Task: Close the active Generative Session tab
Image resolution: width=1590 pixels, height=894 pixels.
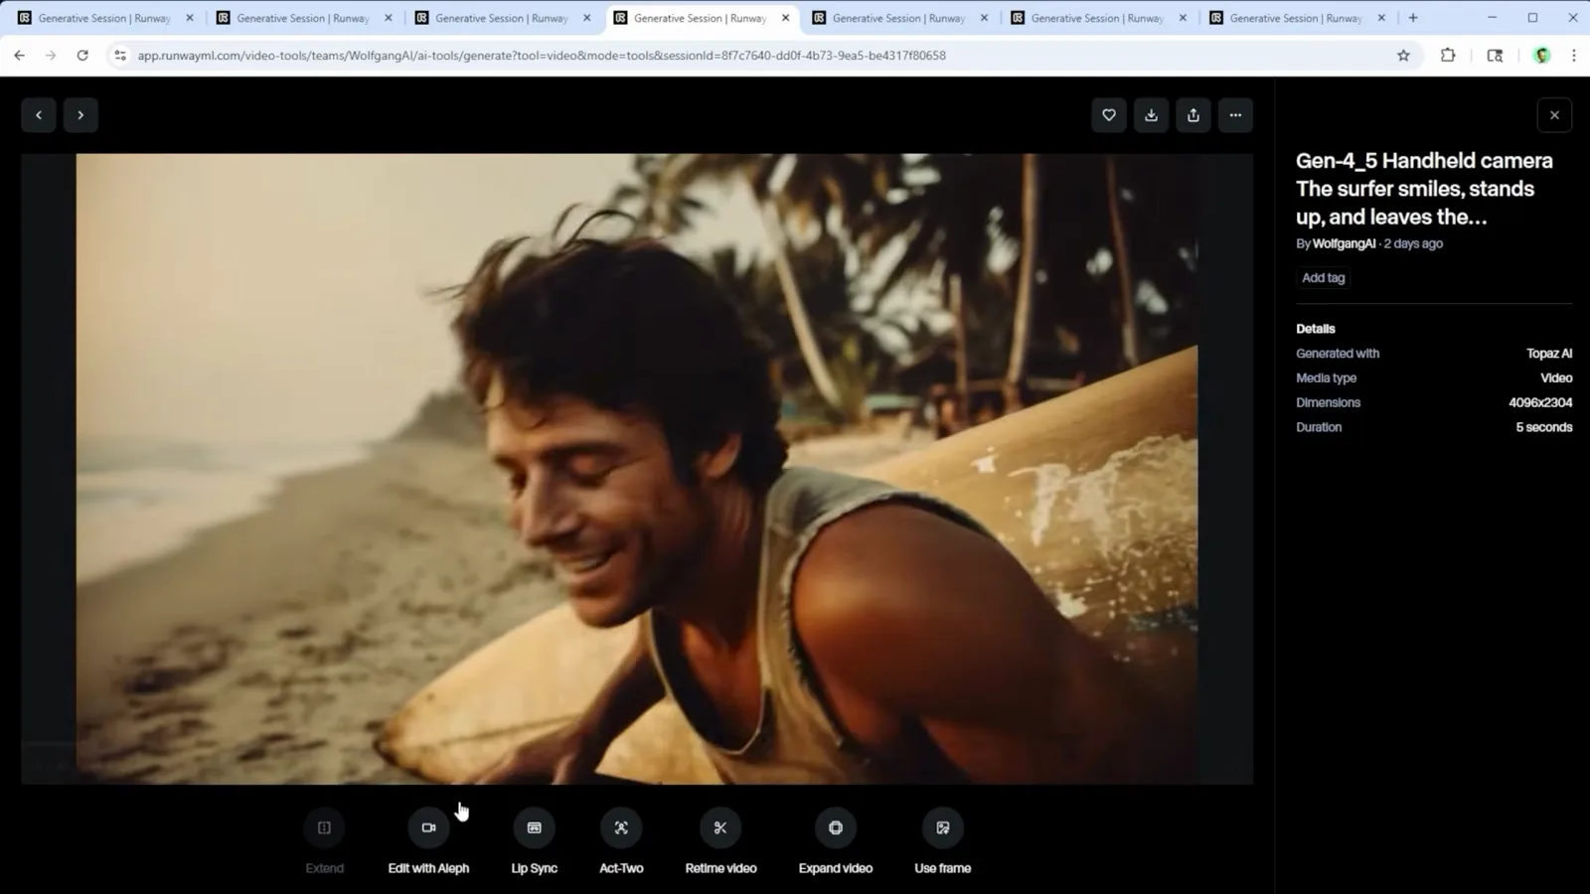Action: (x=786, y=18)
